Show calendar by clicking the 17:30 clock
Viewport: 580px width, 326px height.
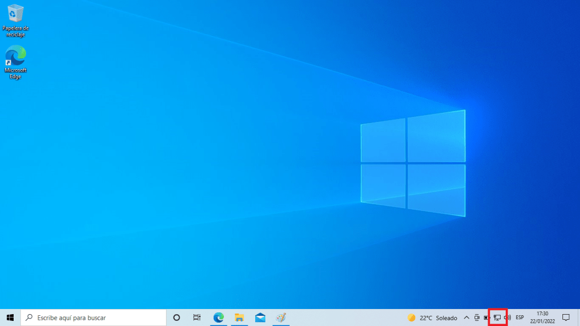tap(542, 317)
